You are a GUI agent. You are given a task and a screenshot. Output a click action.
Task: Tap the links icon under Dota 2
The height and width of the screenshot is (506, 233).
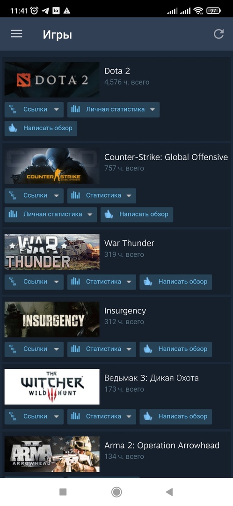(x=13, y=109)
